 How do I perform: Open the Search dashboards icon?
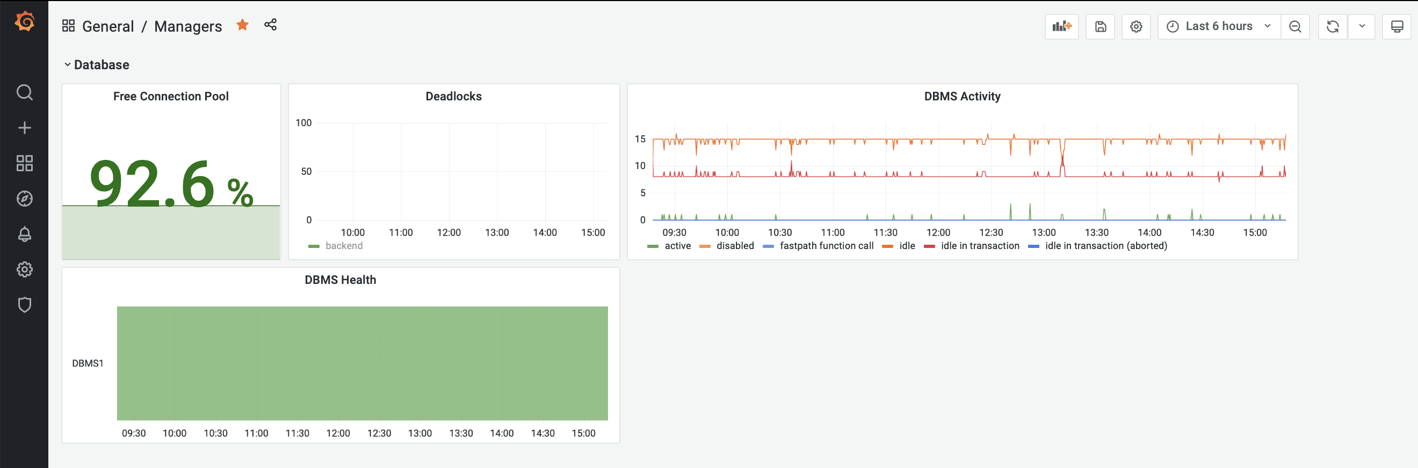(24, 92)
